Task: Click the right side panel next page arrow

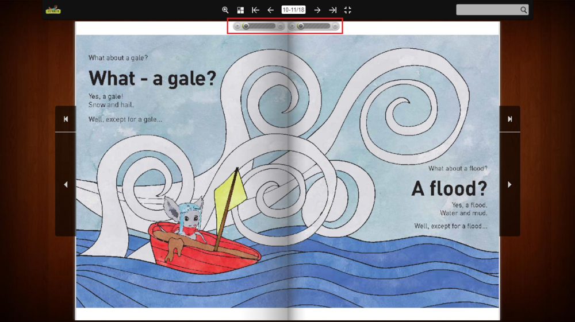Action: tap(509, 184)
